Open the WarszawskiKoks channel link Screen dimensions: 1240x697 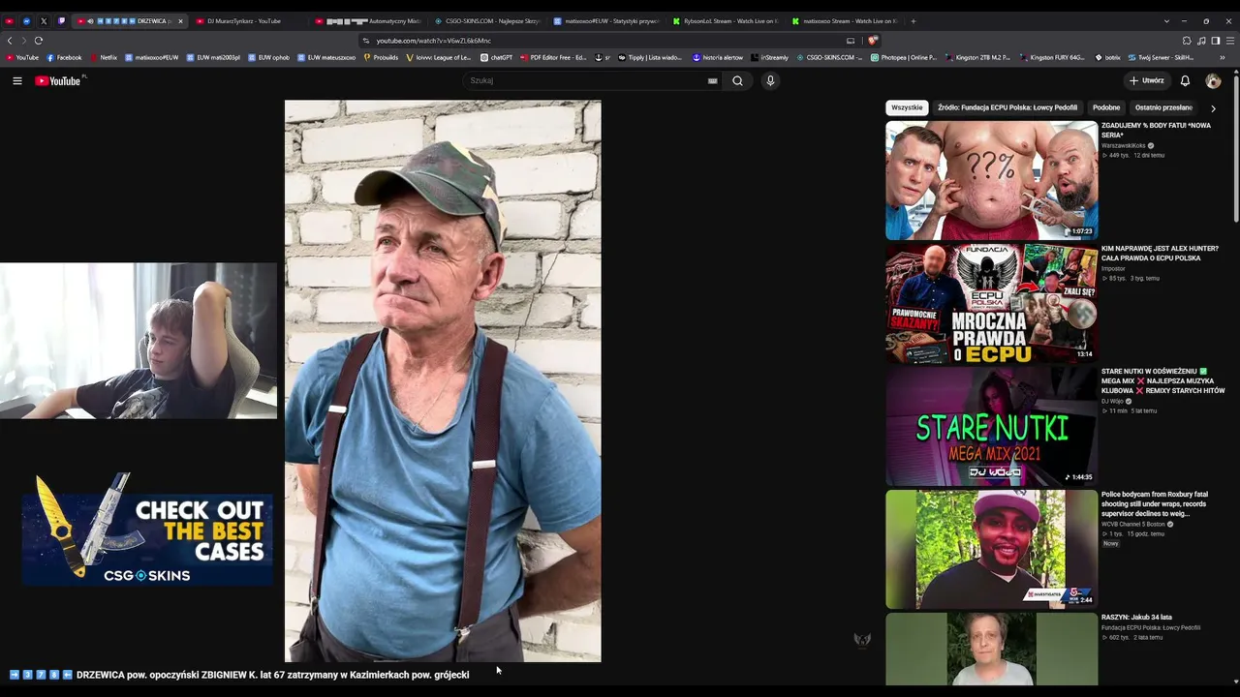pos(1124,146)
